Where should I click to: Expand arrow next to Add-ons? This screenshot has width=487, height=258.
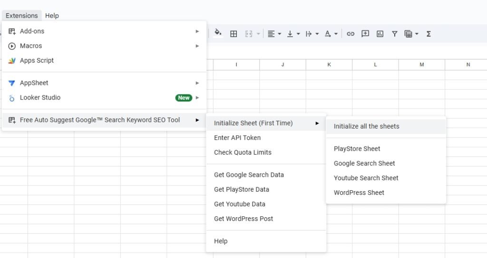197,31
